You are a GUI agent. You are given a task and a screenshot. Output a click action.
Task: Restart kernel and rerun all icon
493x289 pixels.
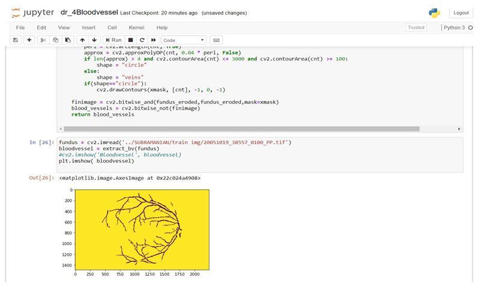pos(154,40)
